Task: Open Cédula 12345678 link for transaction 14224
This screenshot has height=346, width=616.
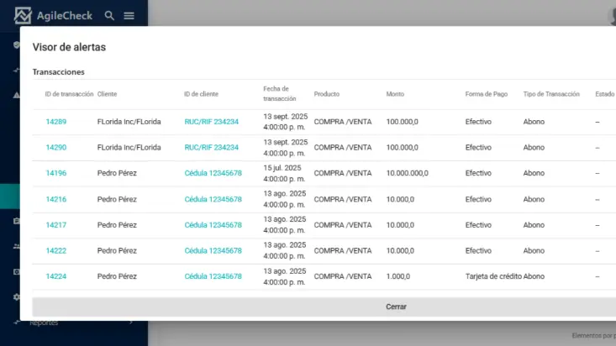Action: click(x=213, y=276)
